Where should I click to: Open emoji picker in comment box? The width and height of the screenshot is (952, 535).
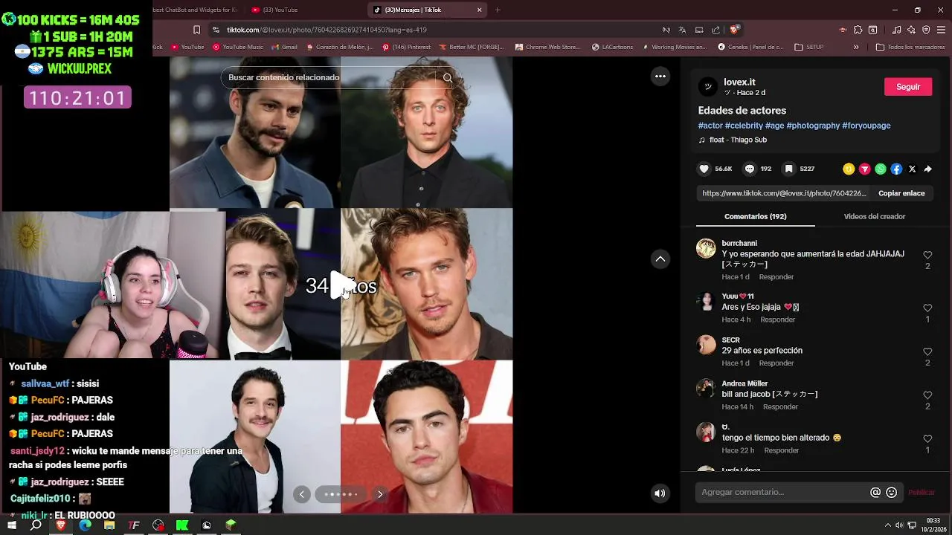pyautogui.click(x=891, y=492)
